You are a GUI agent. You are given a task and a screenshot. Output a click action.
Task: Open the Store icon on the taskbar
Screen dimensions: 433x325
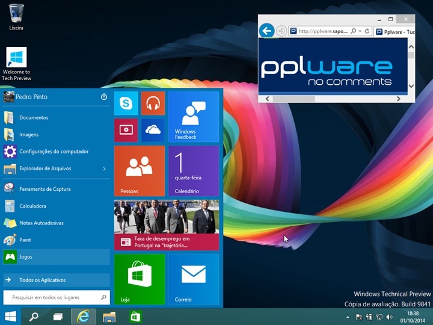[x=135, y=317]
